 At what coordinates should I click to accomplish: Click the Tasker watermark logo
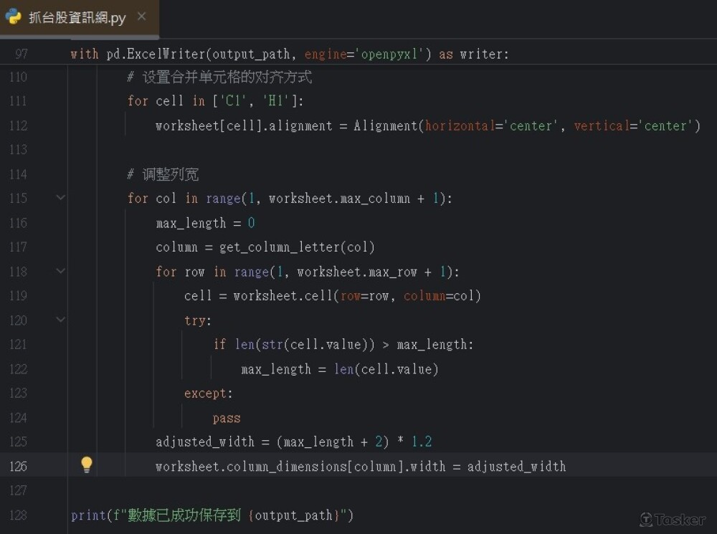tap(672, 519)
